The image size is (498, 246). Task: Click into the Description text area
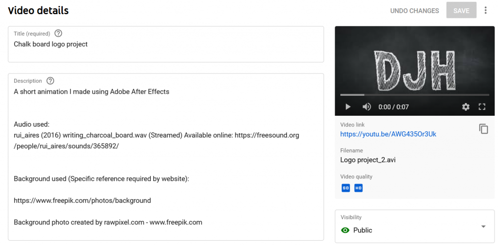click(x=165, y=156)
